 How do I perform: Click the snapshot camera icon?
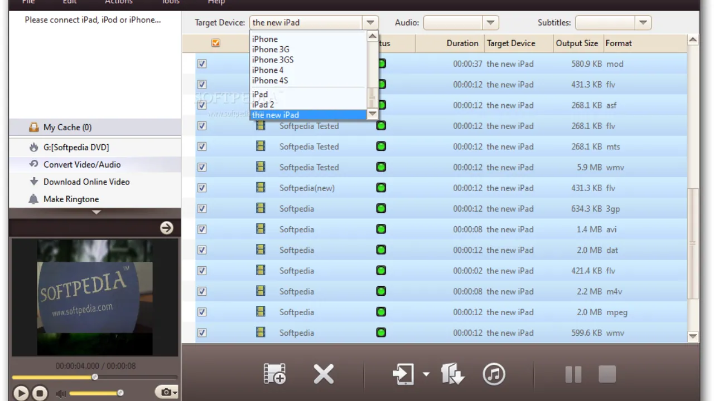(167, 392)
